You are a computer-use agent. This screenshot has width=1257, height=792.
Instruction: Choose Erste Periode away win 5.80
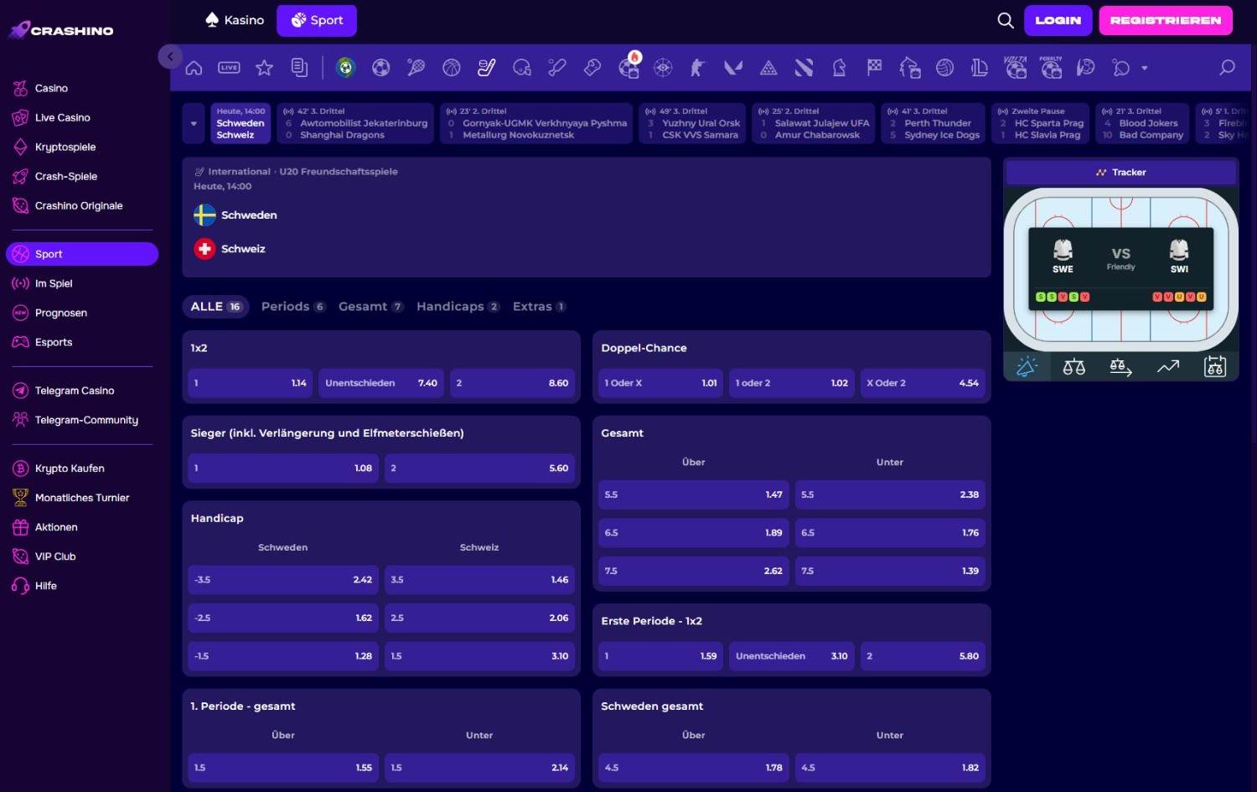923,656
